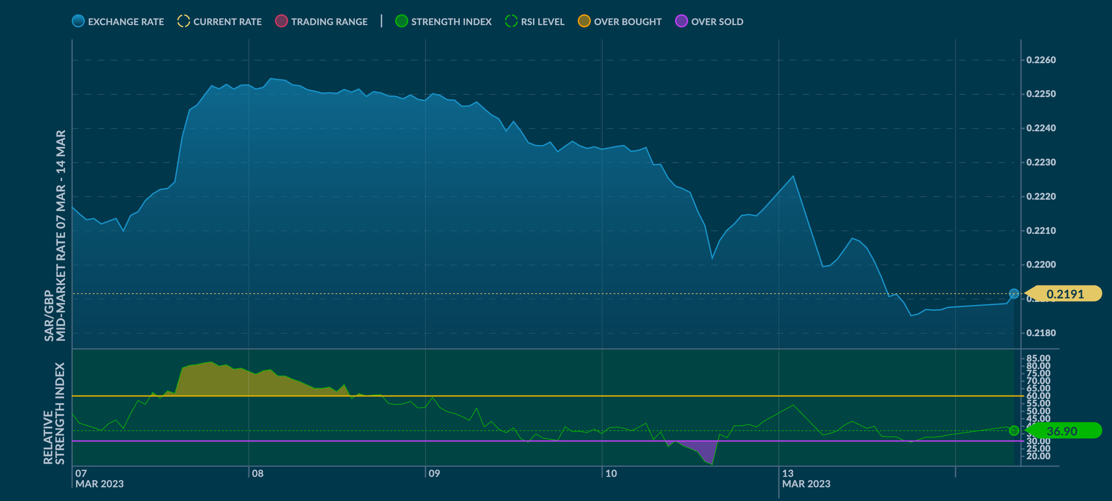Click the yellow 0.2191 current rate tag
The width and height of the screenshot is (1112, 501).
pos(1064,294)
